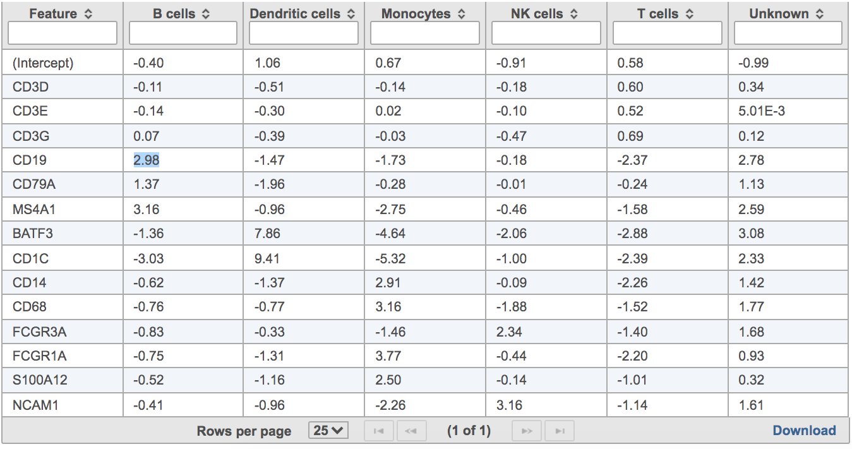Image resolution: width=852 pixels, height=449 pixels.
Task: Jump to last page button
Action: pos(560,431)
